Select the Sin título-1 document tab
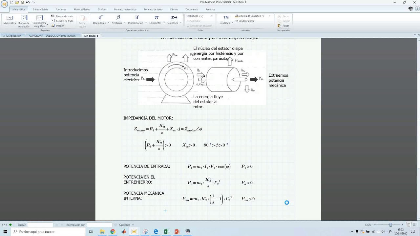Viewport: 420px width, 236px height. pos(91,36)
